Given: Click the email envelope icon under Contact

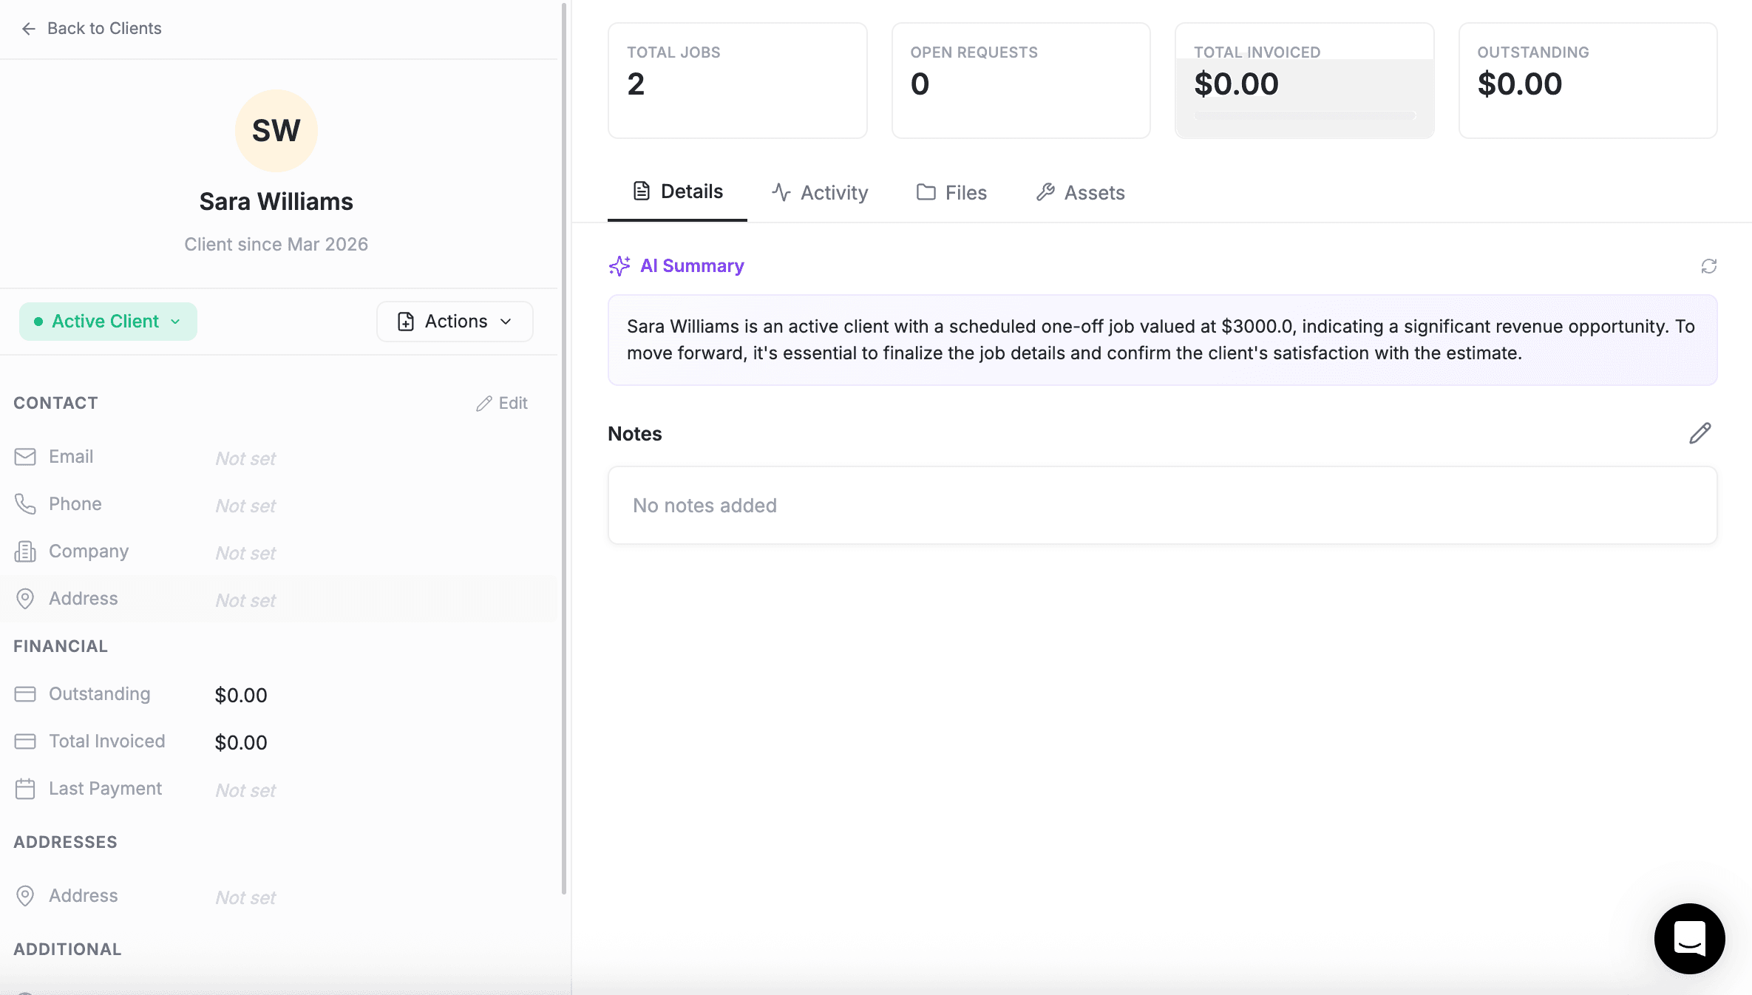Looking at the screenshot, I should coord(26,457).
